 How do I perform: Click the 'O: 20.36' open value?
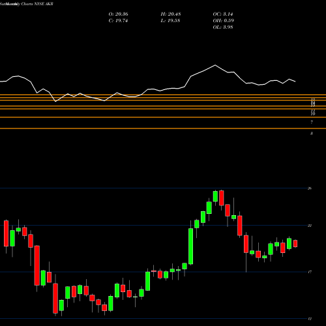tap(118, 14)
